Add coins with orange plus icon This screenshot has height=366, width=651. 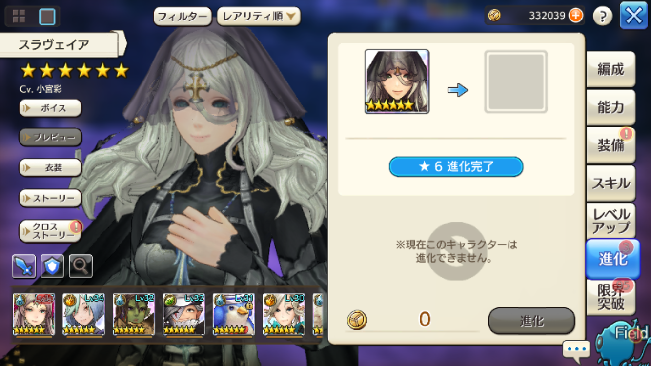(576, 16)
